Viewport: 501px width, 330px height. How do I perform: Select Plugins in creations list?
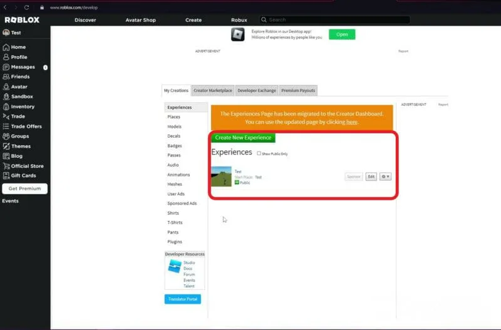(175, 242)
